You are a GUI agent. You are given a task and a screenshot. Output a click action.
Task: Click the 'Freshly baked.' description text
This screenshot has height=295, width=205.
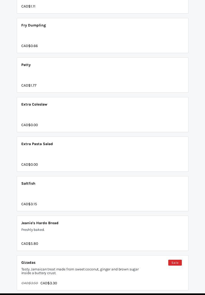coord(33,230)
